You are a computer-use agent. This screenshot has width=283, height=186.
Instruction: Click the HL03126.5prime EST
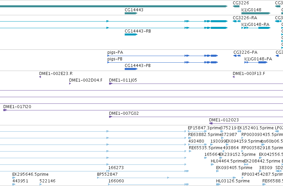[x=218, y=184]
